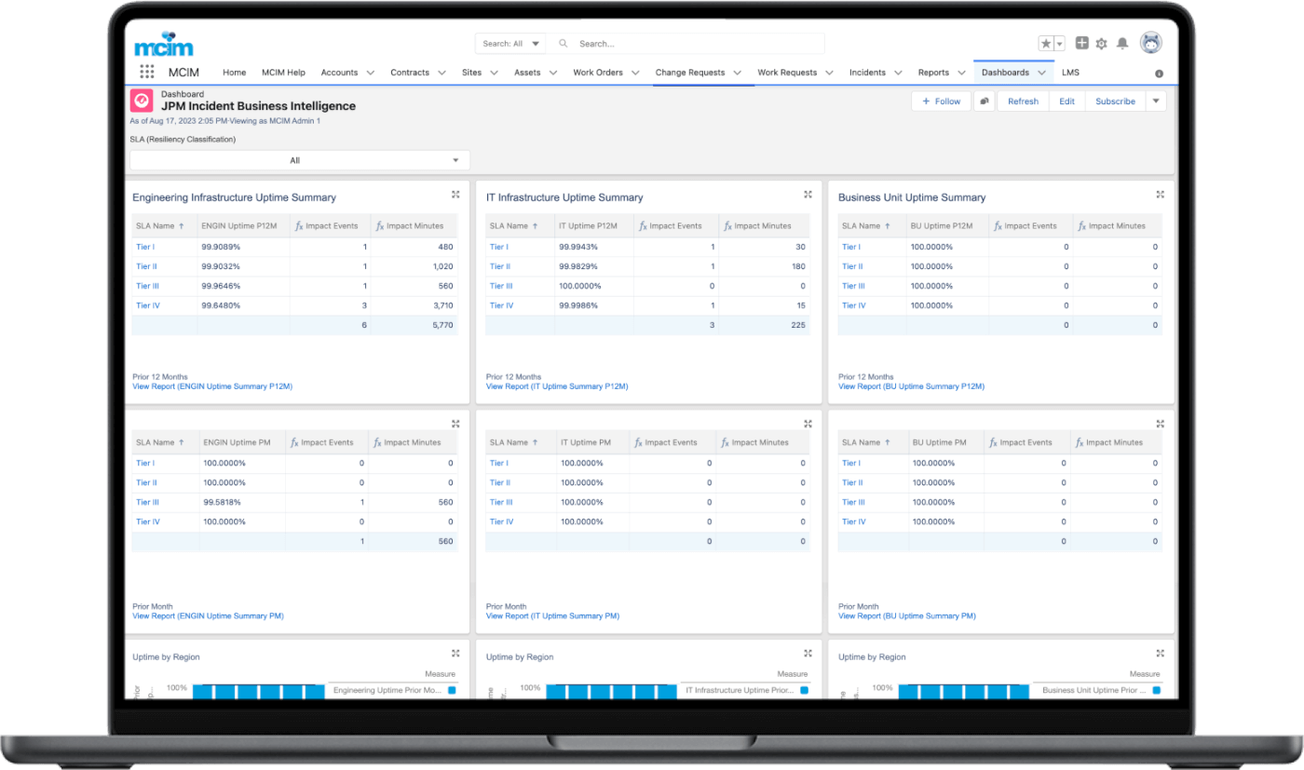Open the Assets tab chevron menu
This screenshot has width=1304, height=770.
[x=552, y=73]
